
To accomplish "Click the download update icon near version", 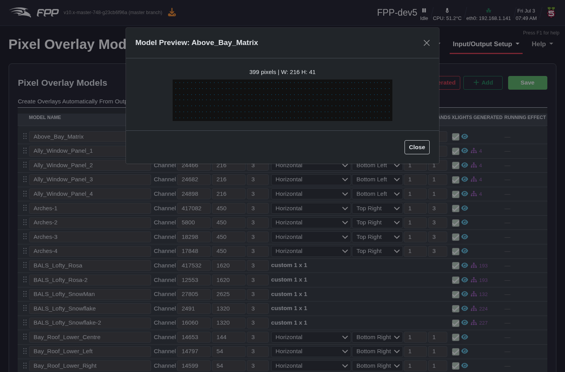I will point(172,13).
